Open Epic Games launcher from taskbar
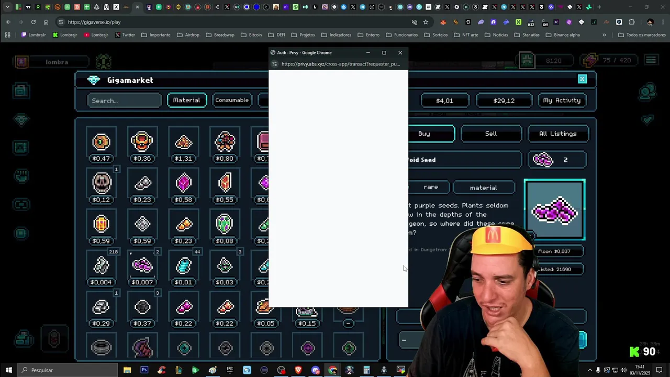Image resolution: width=670 pixels, height=377 pixels. tap(230, 370)
